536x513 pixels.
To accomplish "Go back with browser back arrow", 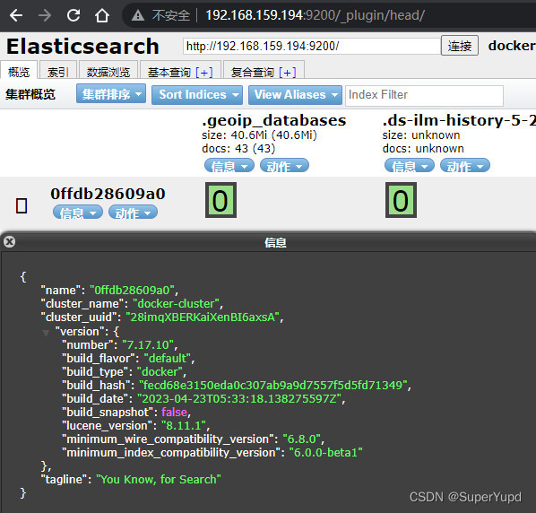I will [x=16, y=15].
